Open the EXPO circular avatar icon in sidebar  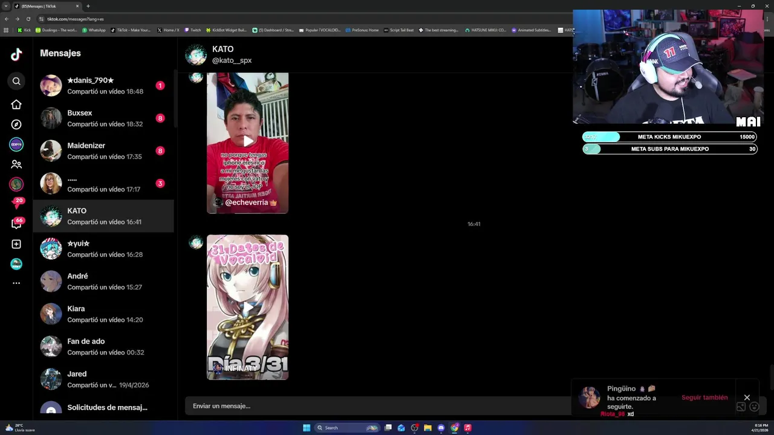point(16,144)
